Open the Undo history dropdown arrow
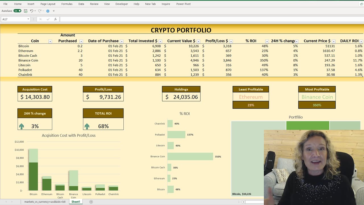The image size is (364, 205). [x=35, y=11]
